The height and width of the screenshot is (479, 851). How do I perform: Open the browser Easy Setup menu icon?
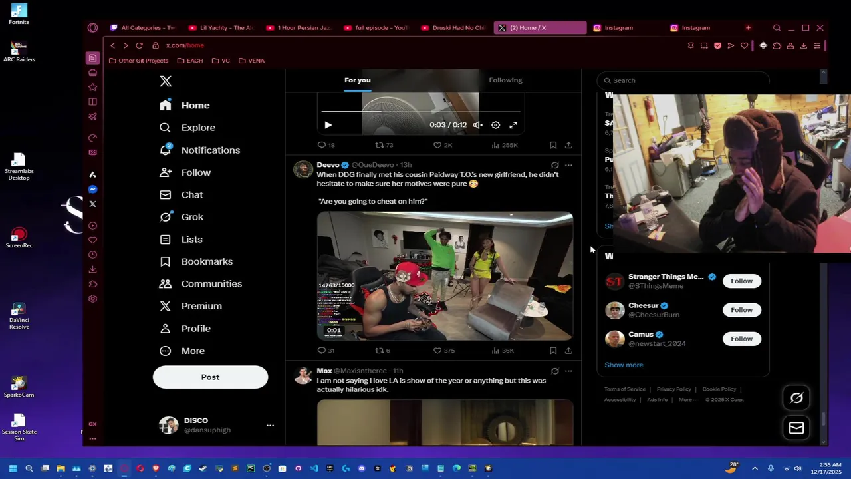(817, 45)
